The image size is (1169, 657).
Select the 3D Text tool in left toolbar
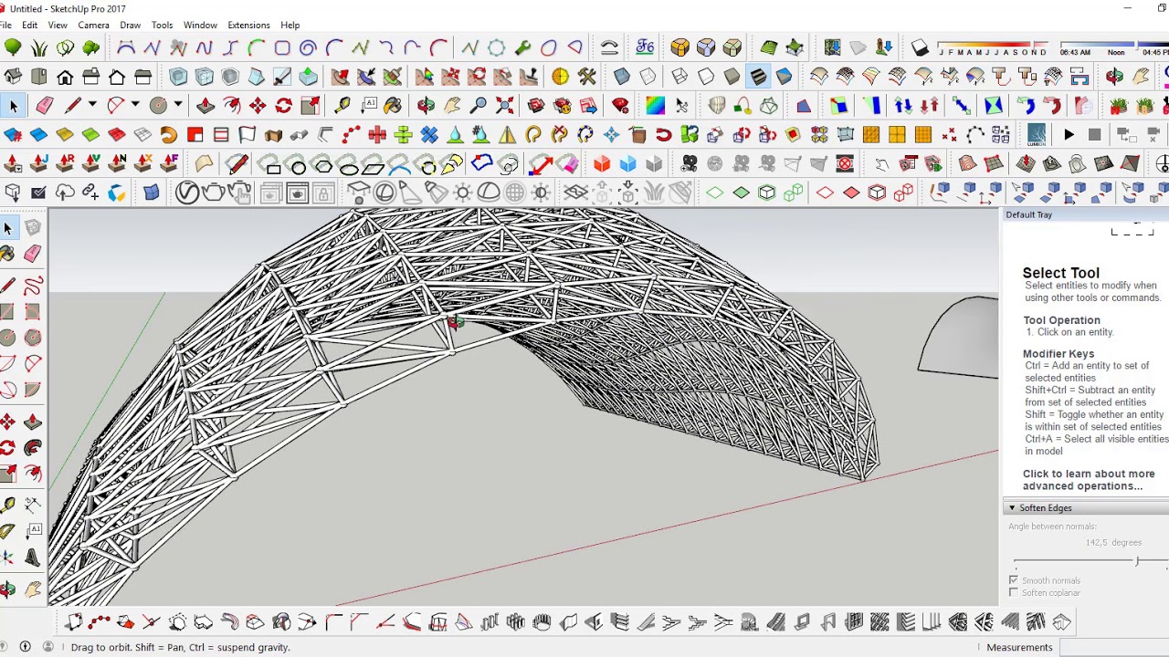(33, 557)
